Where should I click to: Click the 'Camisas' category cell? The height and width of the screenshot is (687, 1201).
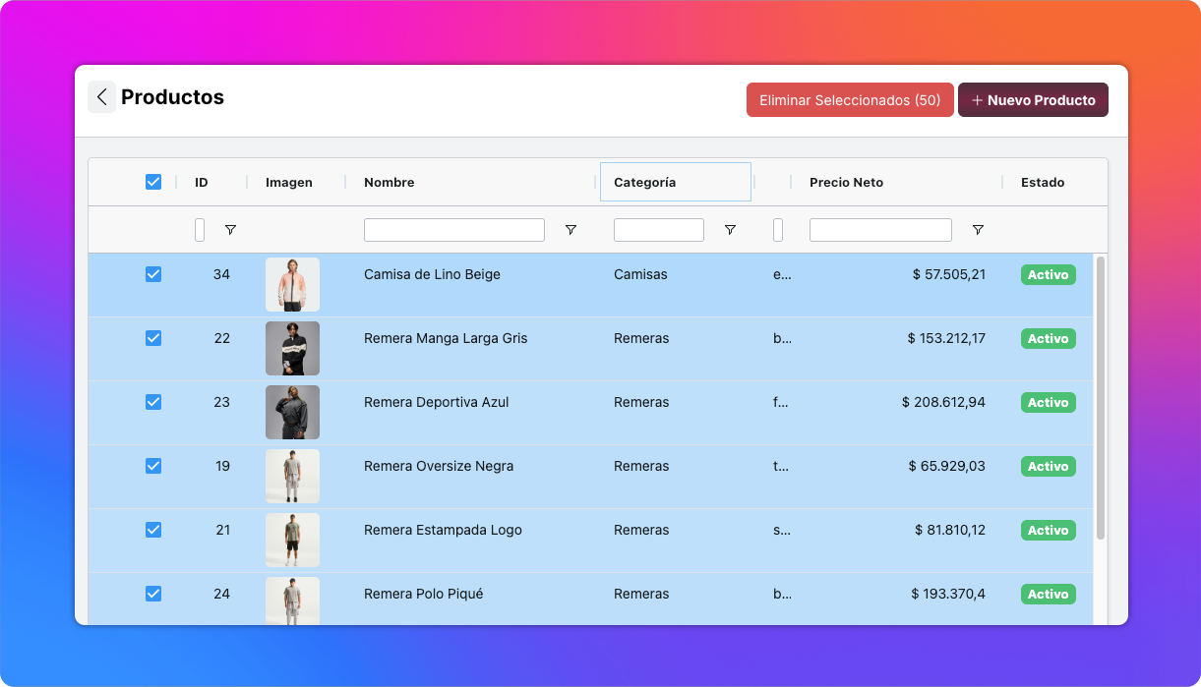pyautogui.click(x=640, y=274)
